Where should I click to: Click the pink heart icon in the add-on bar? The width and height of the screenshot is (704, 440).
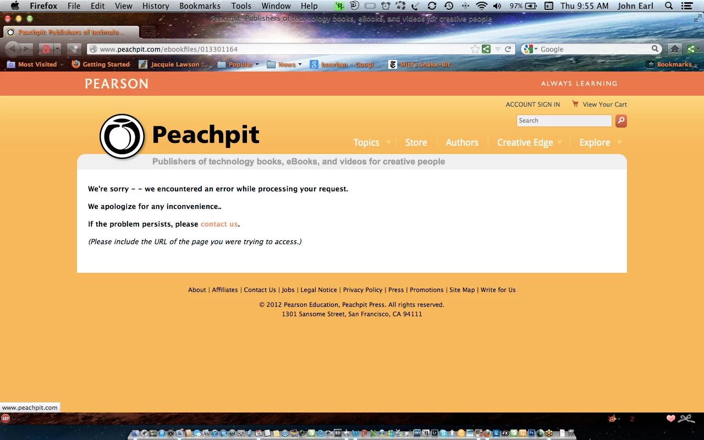coord(670,419)
